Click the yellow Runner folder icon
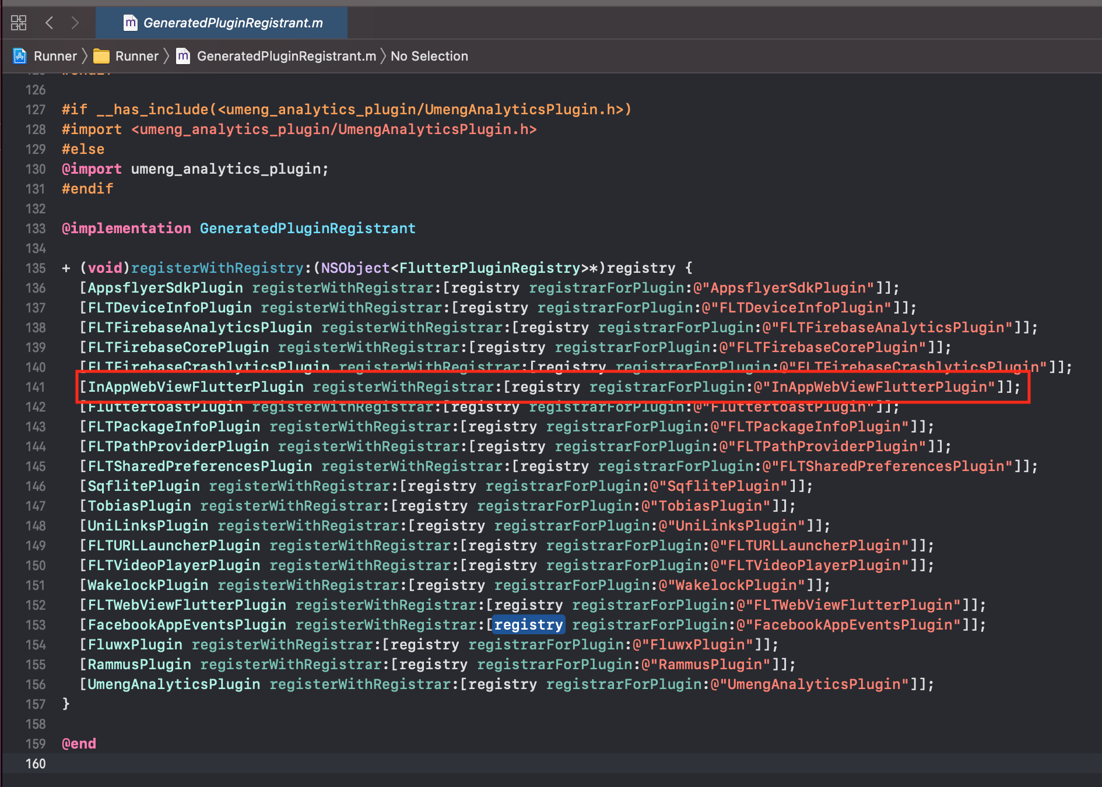 [x=102, y=56]
